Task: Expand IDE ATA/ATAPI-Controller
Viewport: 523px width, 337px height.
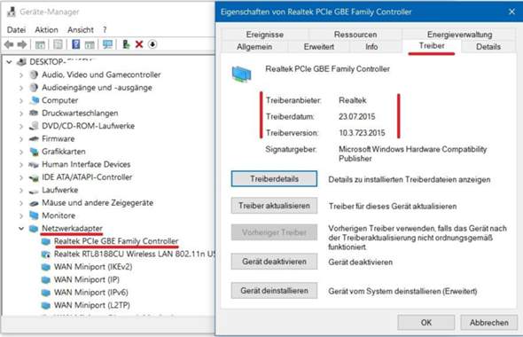Action: coord(21,177)
